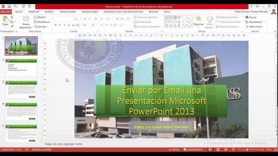Align text left in Párrafo group

(x=102, y=25)
